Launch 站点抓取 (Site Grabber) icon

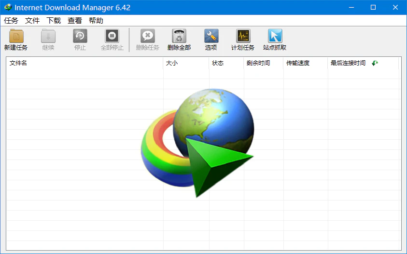point(275,36)
